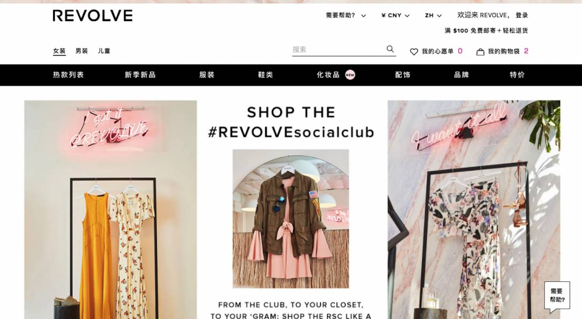Click the NEW badge beside 化妆品
Image resolution: width=582 pixels, height=319 pixels.
(350, 75)
